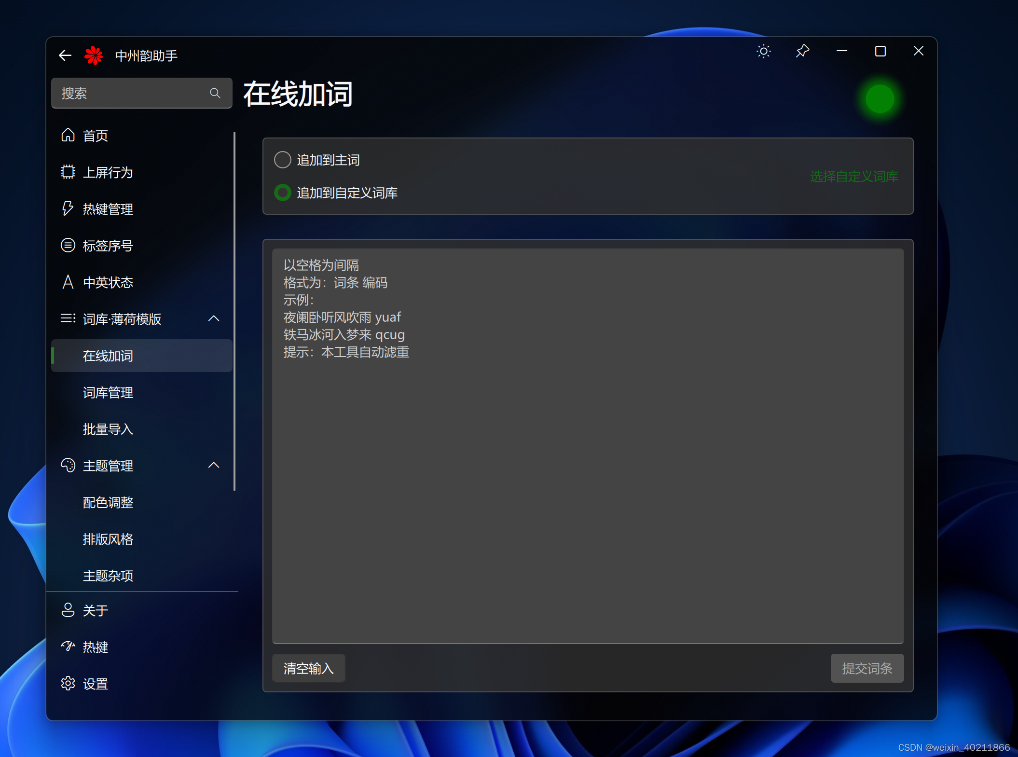
Task: Collapse the 主题管理 section chevron
Action: 213,466
